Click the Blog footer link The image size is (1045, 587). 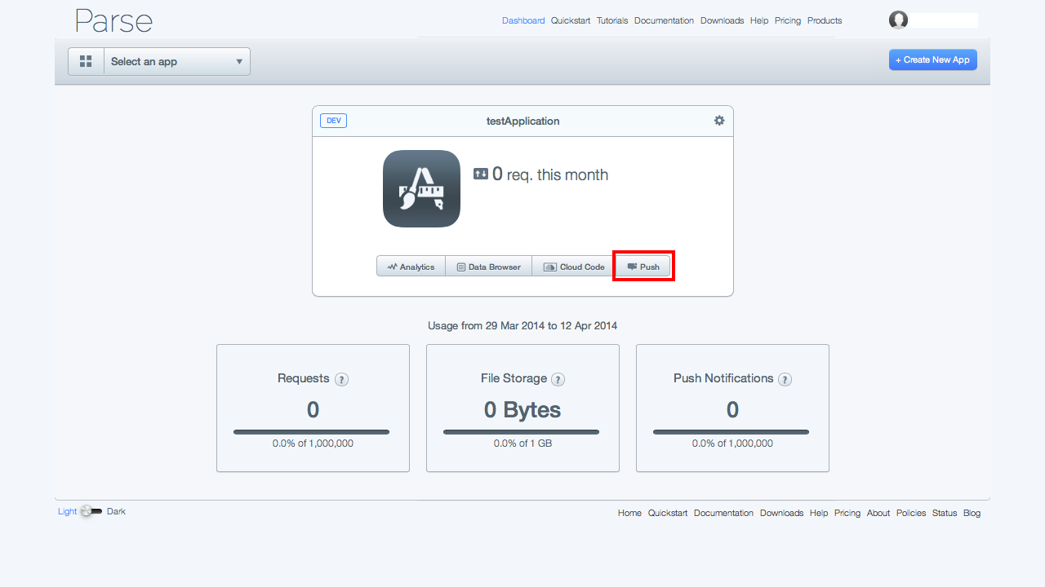click(x=972, y=513)
